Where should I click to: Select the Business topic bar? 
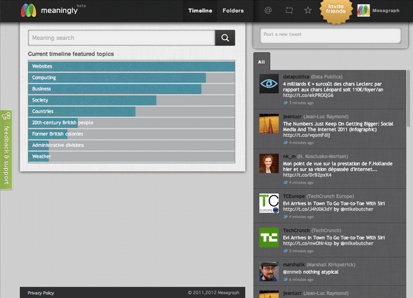tap(132, 89)
